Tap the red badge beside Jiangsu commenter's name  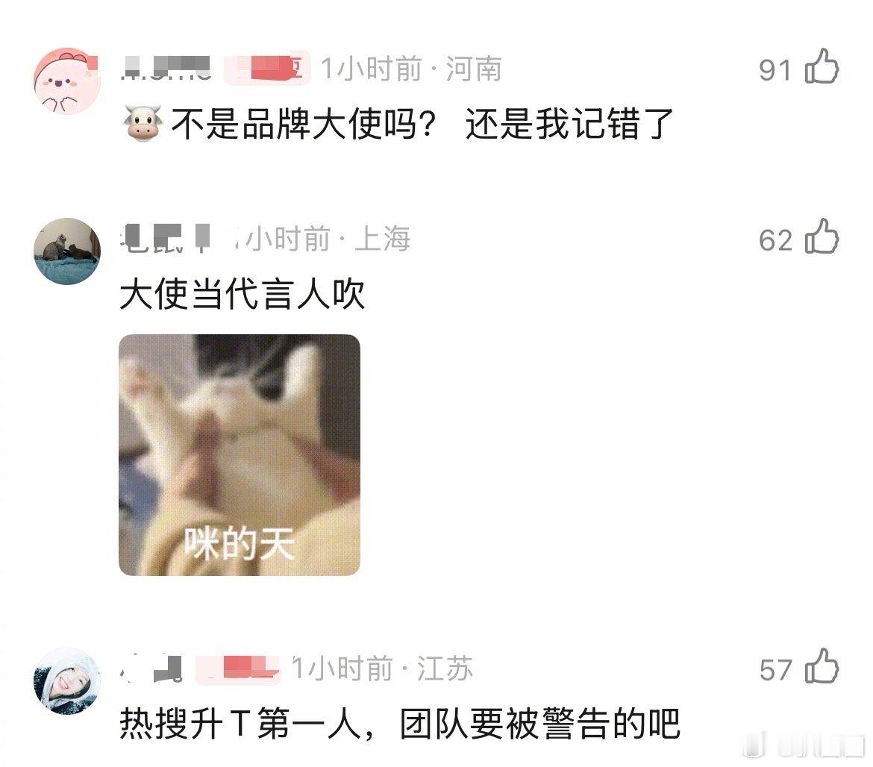238,669
